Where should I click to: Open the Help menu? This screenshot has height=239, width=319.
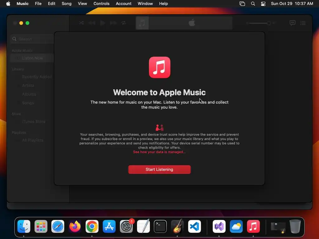[x=163, y=3]
